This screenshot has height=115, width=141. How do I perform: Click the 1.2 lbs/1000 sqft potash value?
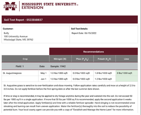(x=103, y=79)
